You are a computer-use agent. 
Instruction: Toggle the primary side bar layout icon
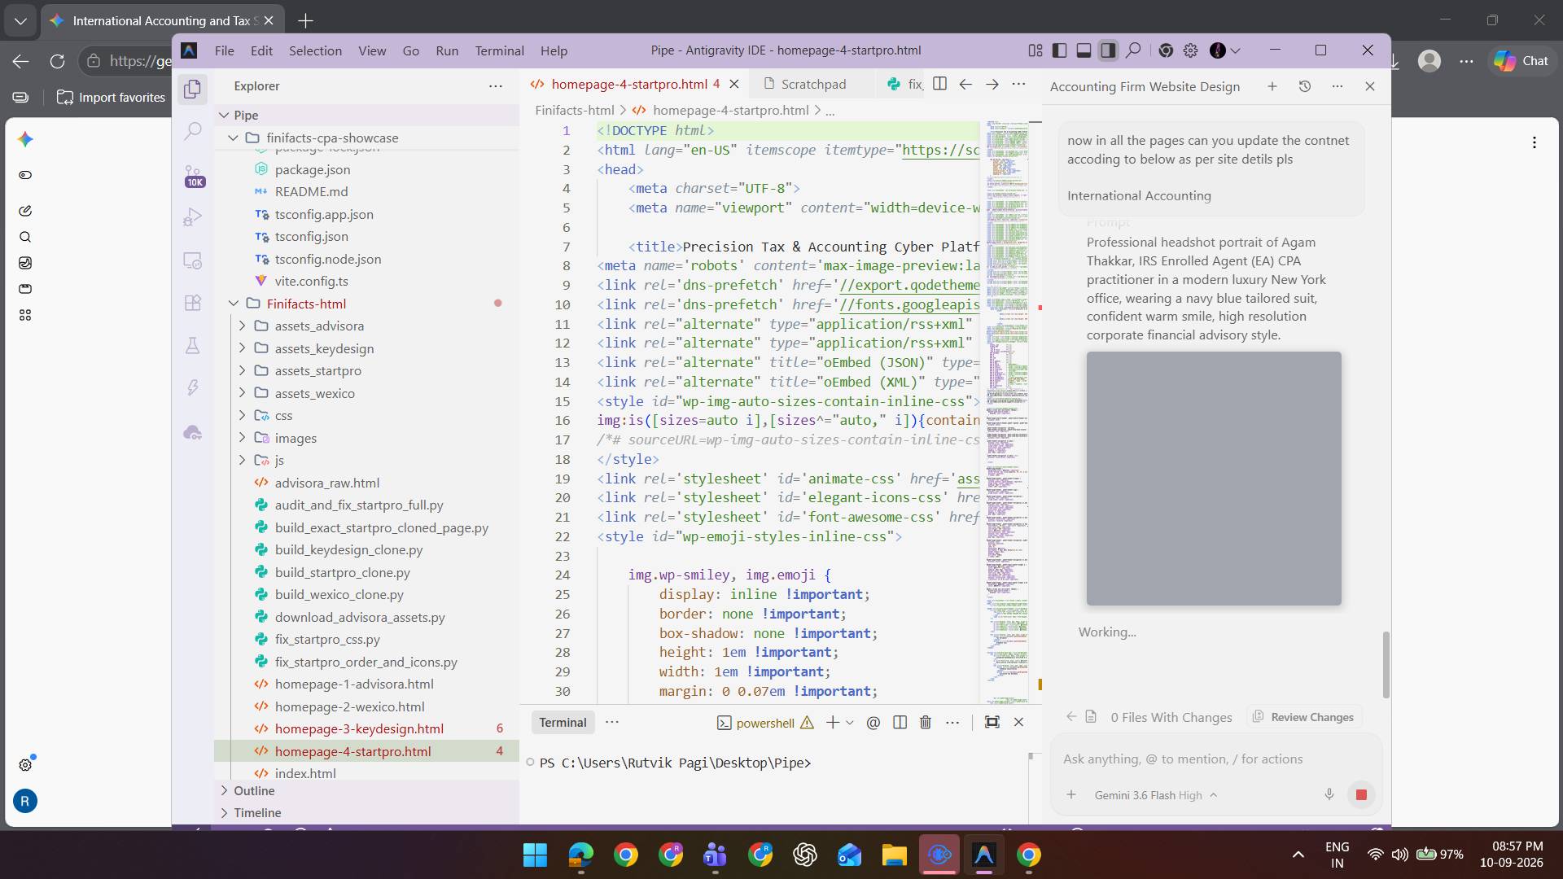pyautogui.click(x=1059, y=50)
